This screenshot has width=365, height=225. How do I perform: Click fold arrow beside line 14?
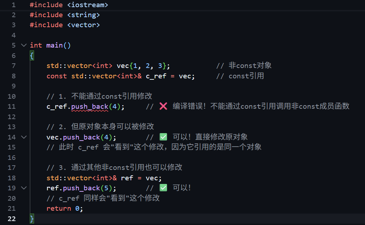point(24,137)
